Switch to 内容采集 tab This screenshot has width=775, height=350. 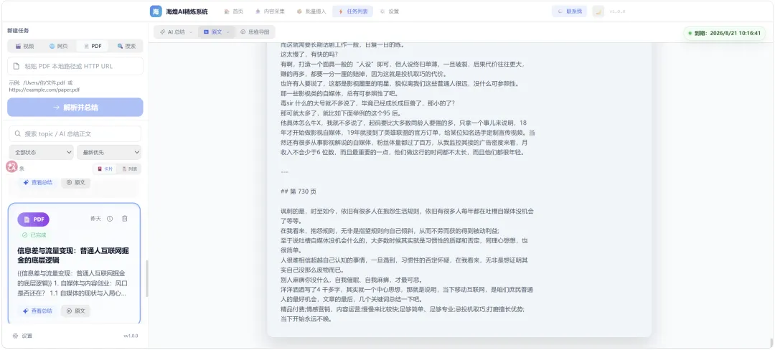[x=270, y=11]
